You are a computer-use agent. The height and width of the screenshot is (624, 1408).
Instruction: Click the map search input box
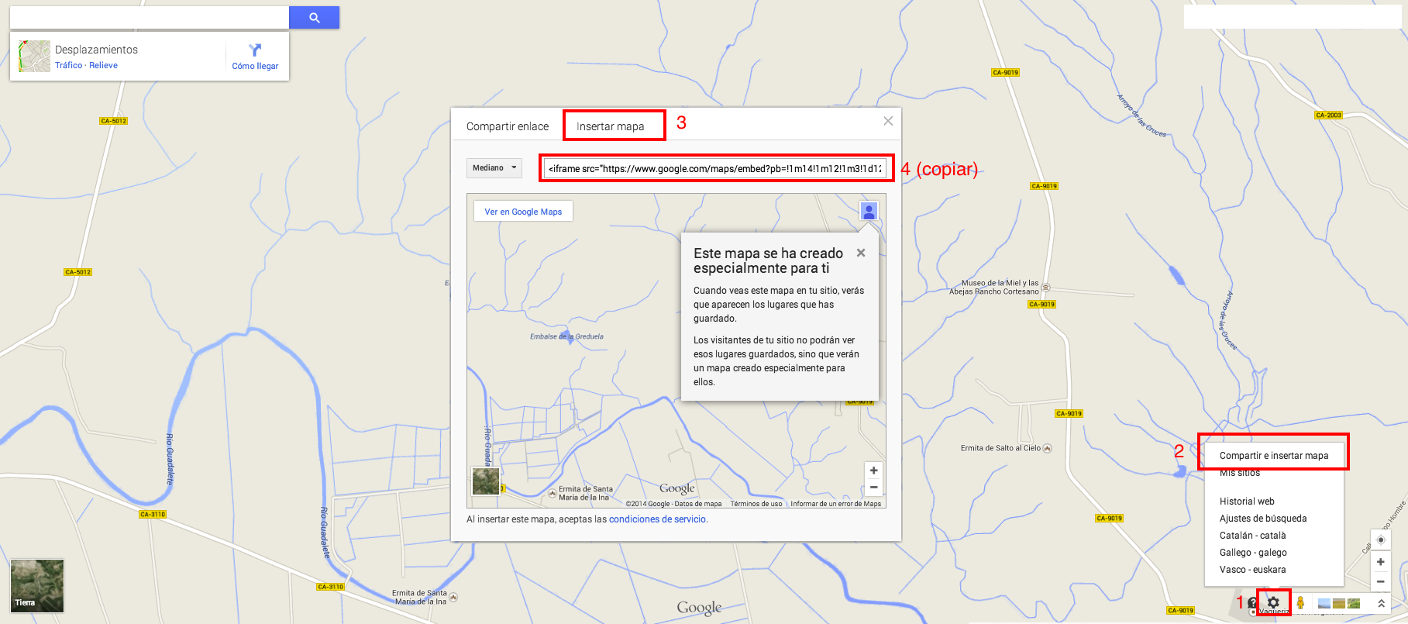tap(150, 18)
